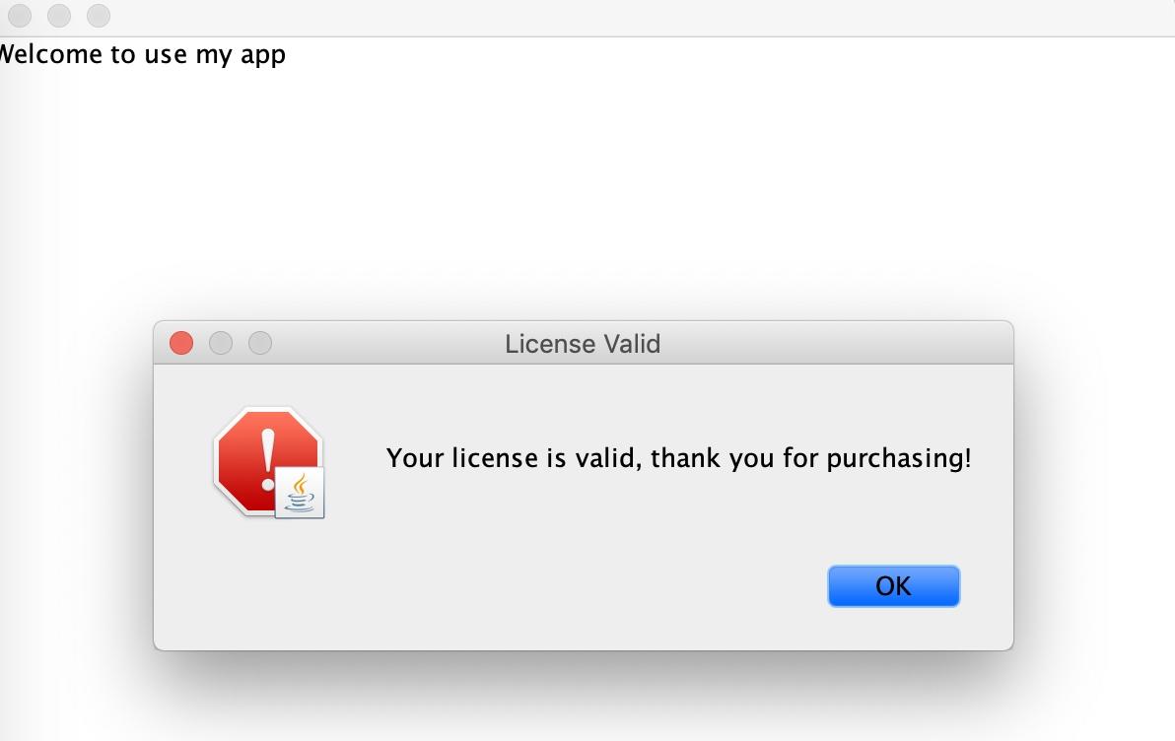Click the license is valid message text
1175x741 pixels.
(678, 458)
